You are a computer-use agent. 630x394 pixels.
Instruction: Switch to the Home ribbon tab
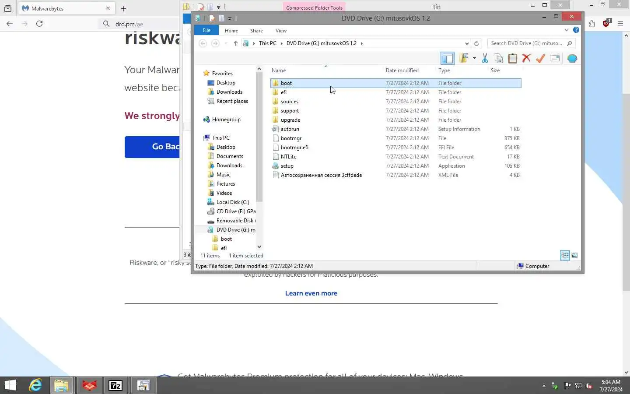coord(231,31)
